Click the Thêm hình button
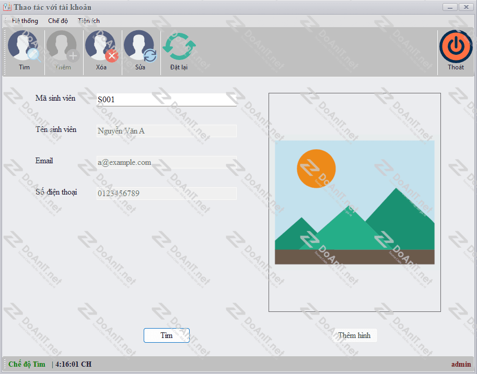This screenshot has width=477, height=374. tap(354, 335)
